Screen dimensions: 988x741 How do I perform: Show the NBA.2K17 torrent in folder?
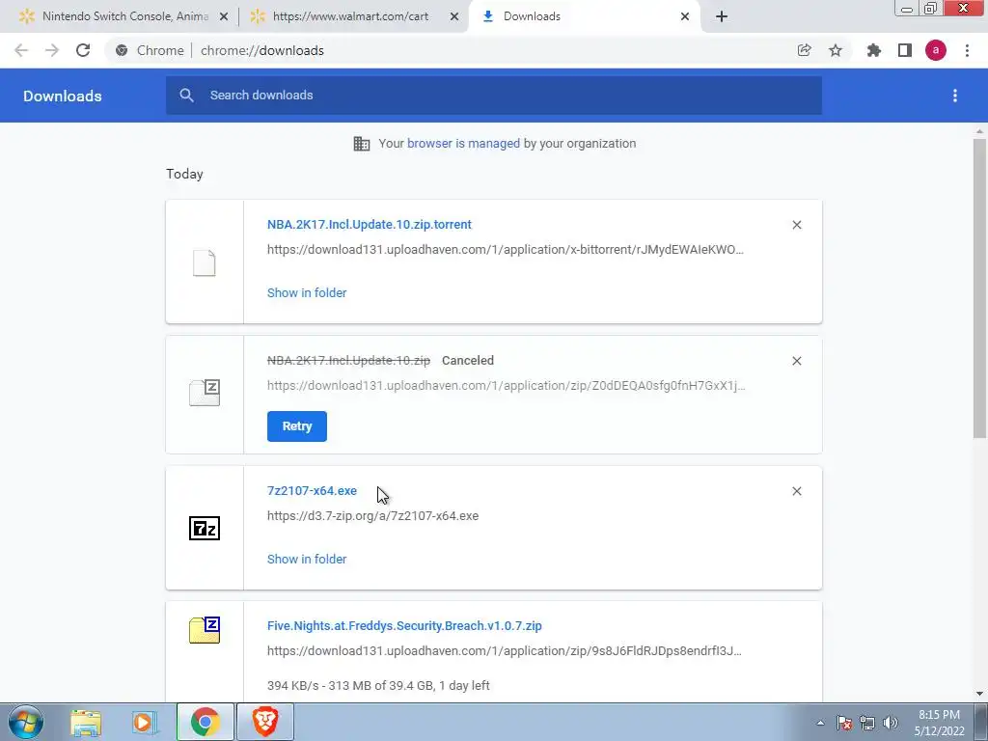point(307,292)
